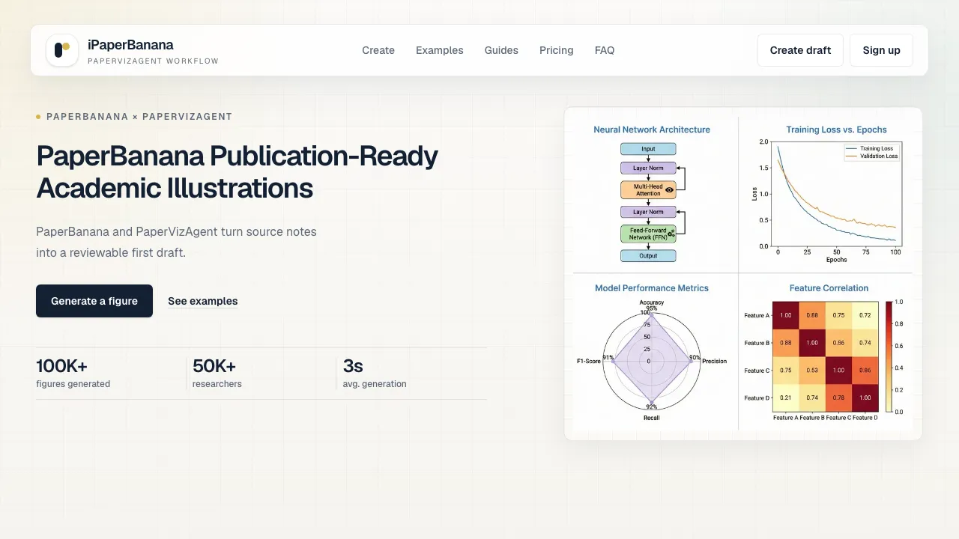The image size is (959, 539).
Task: Open the FAQ nav link
Action: point(605,50)
